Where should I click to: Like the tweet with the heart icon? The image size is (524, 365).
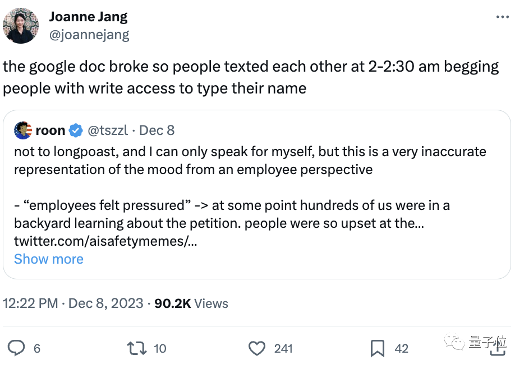point(256,348)
